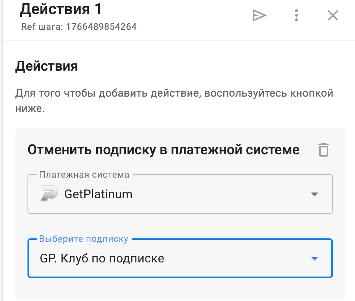
Task: Expand the Выберите подписку dropdown arrow
Action: pos(314,259)
